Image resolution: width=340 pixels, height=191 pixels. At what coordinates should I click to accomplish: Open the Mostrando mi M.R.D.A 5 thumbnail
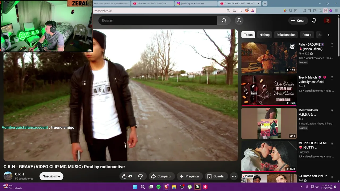pyautogui.click(x=269, y=123)
